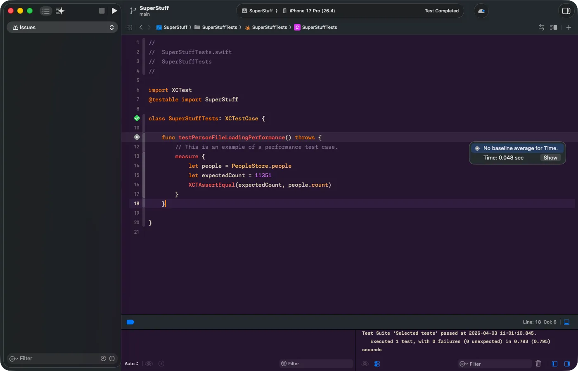Toggle the variables view eye icon
This screenshot has width=578, height=371.
(x=149, y=364)
